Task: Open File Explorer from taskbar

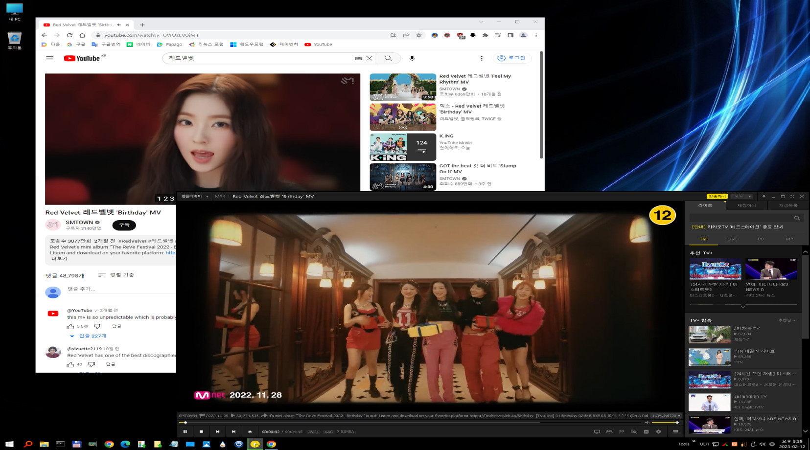Action: [44, 444]
